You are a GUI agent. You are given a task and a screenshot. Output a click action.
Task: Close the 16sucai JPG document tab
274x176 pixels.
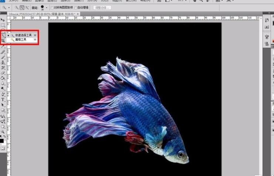(78, 14)
